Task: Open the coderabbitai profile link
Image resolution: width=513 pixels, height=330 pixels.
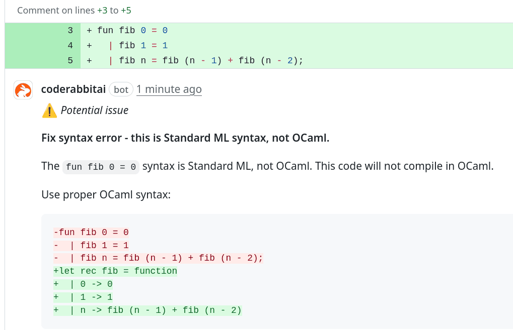Action: coord(73,89)
